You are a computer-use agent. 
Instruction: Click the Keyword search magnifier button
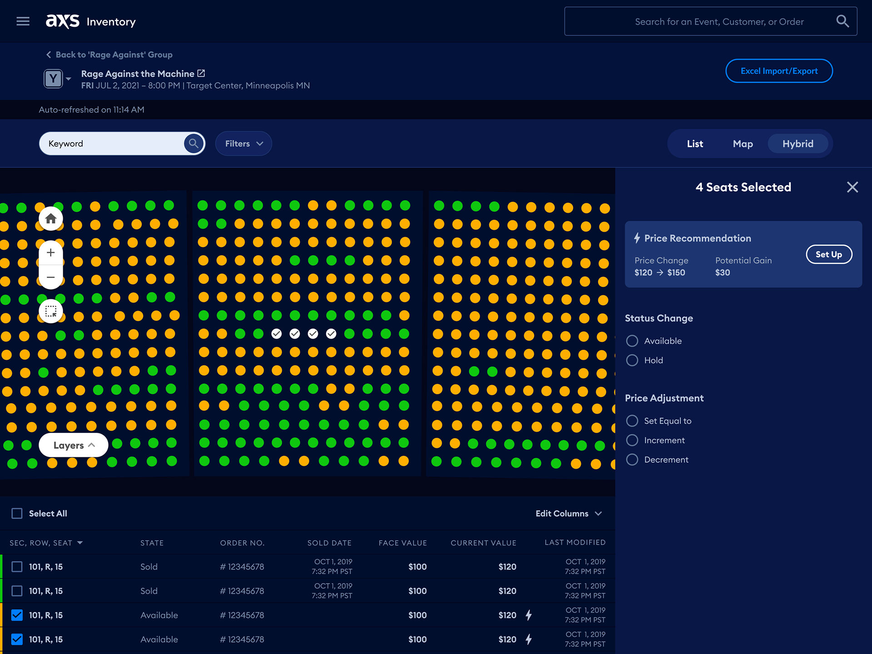pos(193,144)
